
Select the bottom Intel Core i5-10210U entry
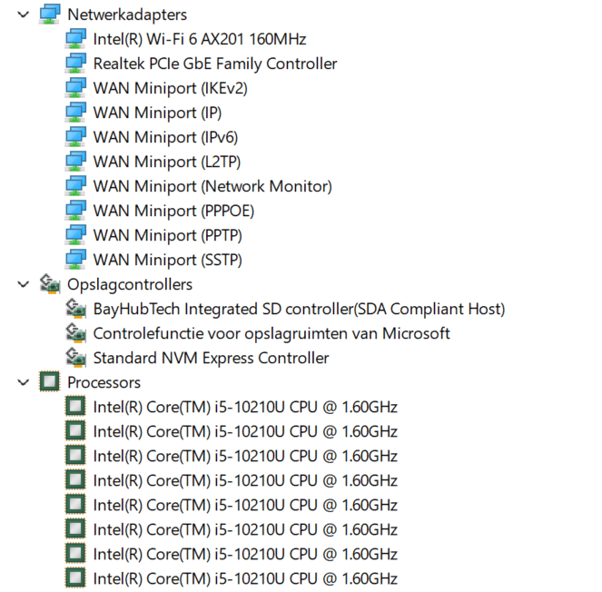(x=245, y=578)
